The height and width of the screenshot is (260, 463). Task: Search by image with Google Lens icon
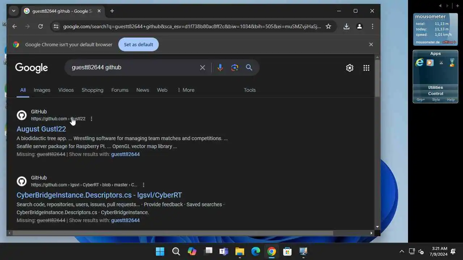click(235, 68)
